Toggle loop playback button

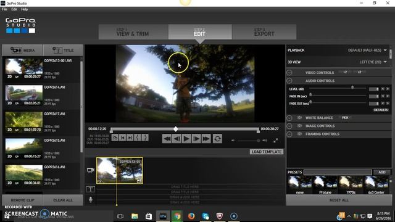217,139
